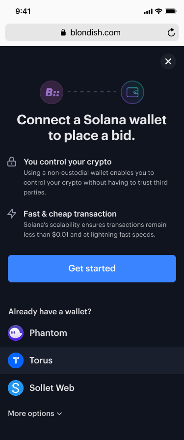Click the blondish.com address bar

(92, 32)
